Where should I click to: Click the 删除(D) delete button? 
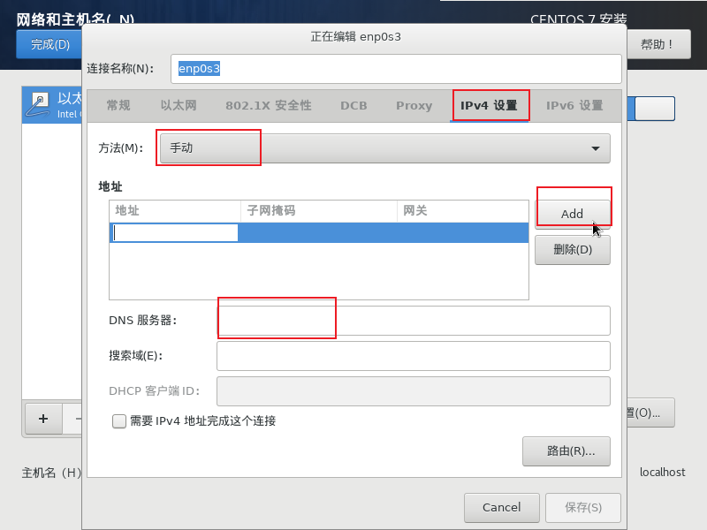point(572,249)
